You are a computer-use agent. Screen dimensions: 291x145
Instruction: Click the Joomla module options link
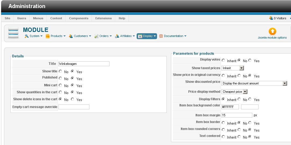tap(272, 38)
